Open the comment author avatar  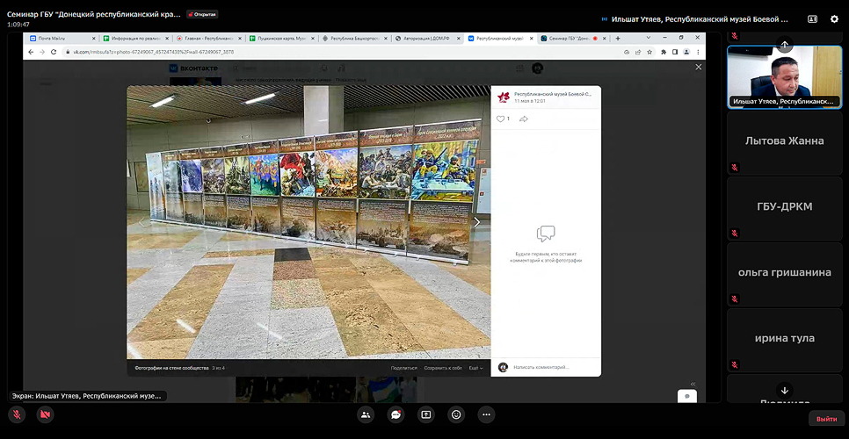coord(503,367)
